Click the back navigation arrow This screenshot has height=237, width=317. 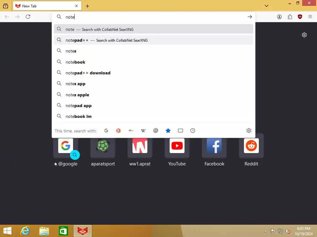pyautogui.click(x=7, y=17)
